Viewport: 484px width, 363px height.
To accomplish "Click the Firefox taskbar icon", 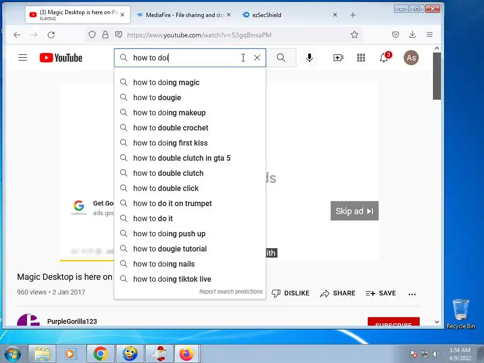I will click(x=187, y=354).
